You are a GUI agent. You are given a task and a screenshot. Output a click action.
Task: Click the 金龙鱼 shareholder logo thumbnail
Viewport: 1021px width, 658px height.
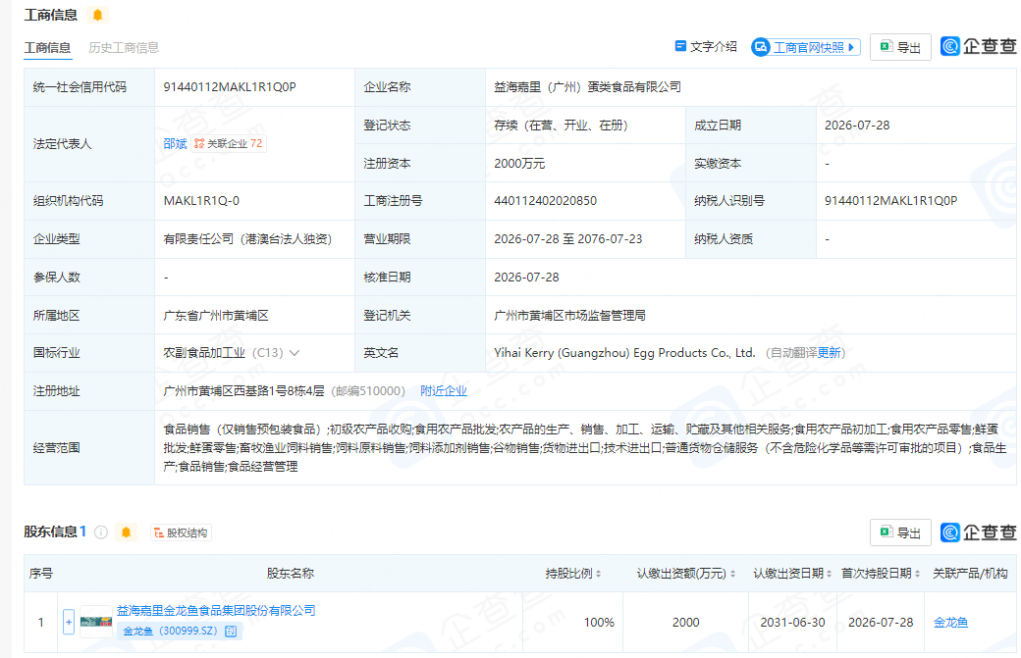click(96, 622)
